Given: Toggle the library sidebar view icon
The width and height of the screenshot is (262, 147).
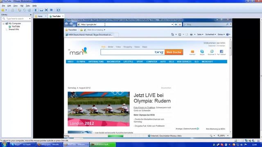Looking at the screenshot, I should click(36, 10).
